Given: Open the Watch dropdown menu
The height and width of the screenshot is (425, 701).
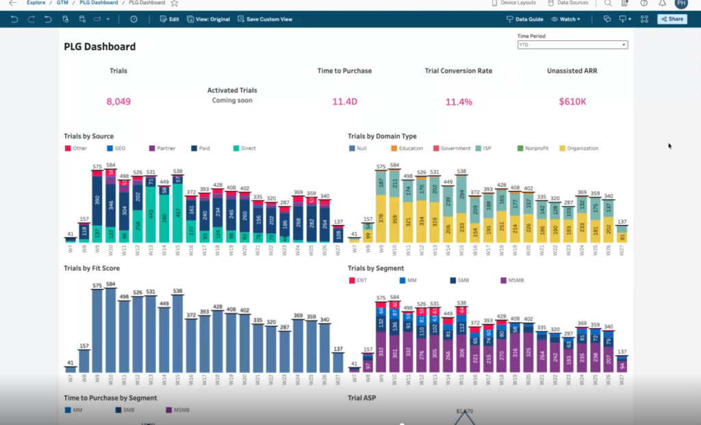Looking at the screenshot, I should [x=565, y=19].
